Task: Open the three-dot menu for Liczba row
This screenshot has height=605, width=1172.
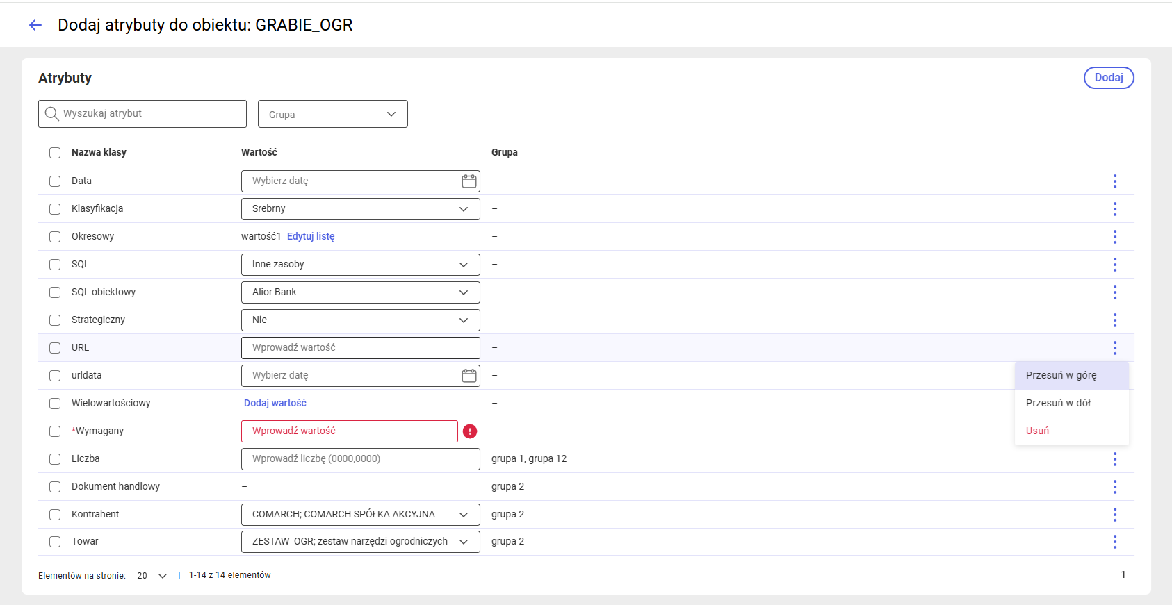Action: coord(1114,459)
